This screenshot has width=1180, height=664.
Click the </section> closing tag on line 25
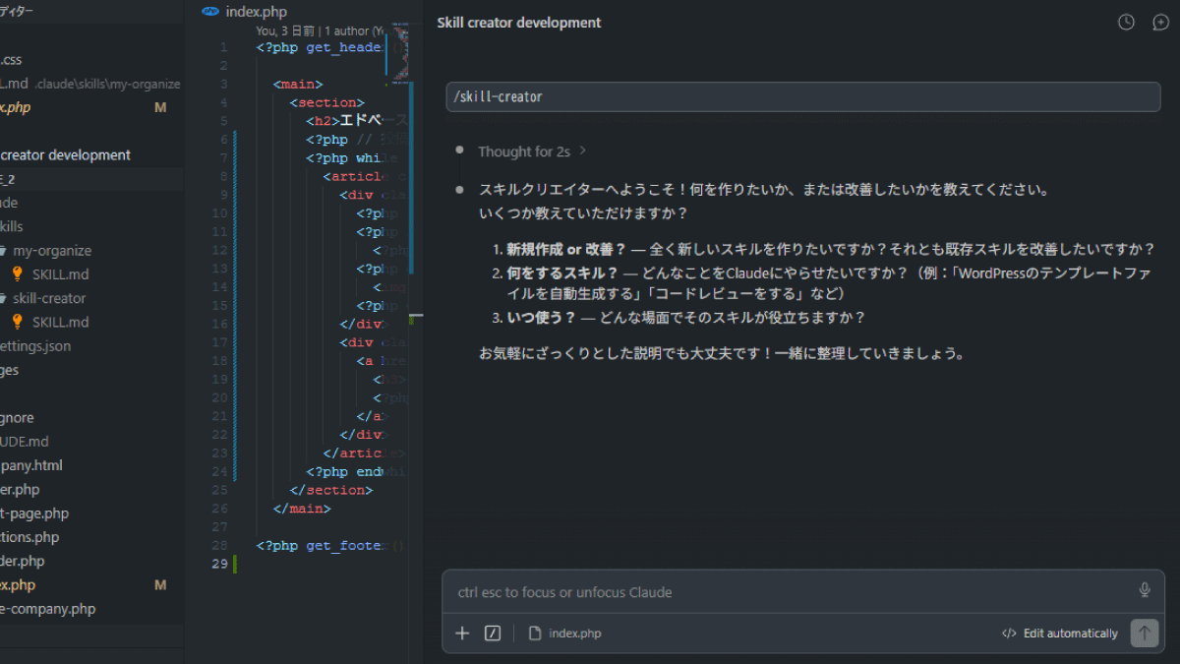[x=331, y=490]
